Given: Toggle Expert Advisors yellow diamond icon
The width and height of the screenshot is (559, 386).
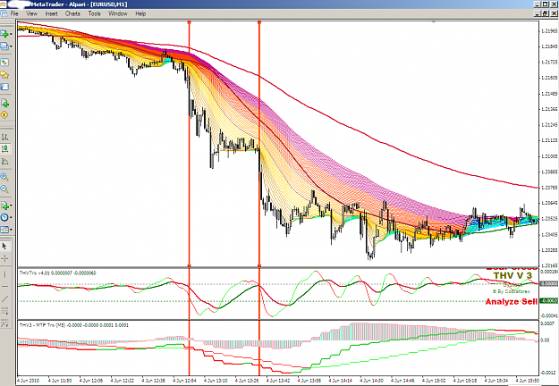Looking at the screenshot, I should (x=4, y=115).
